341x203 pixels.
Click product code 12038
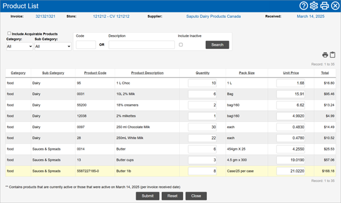[81, 116]
